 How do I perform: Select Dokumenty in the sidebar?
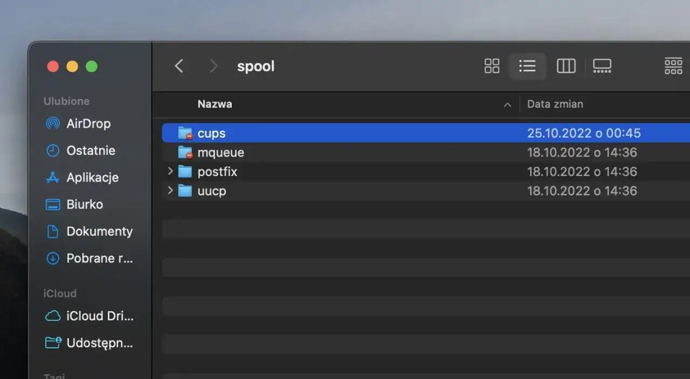click(x=100, y=231)
